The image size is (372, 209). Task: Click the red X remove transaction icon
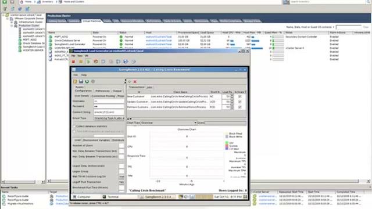(x=135, y=81)
